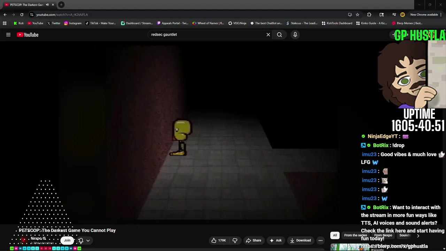Open the tab search side icon
446x251 pixels.
pos(382,15)
